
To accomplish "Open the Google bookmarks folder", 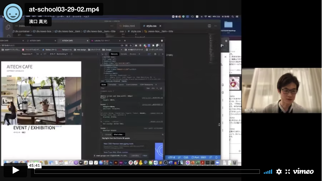I will point(107,49).
